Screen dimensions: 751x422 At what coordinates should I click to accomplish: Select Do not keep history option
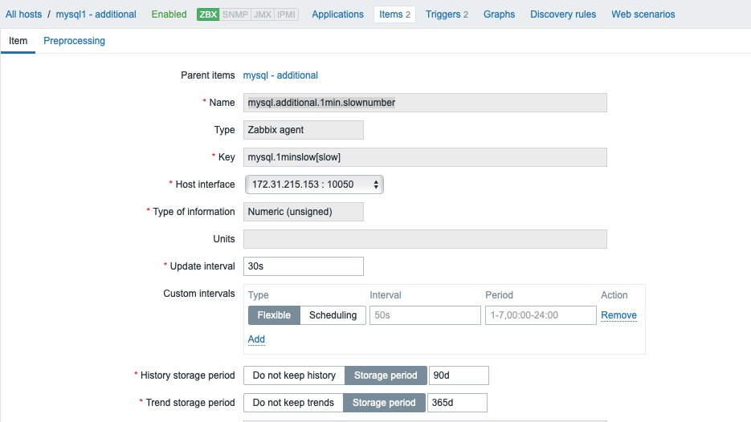[x=294, y=375]
